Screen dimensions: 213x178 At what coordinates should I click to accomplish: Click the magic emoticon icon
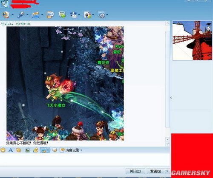coord(19,150)
